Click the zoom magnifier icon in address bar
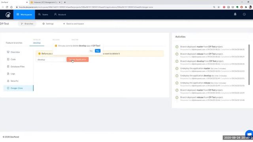Screen dimensions: 253x142 click(214, 7)
